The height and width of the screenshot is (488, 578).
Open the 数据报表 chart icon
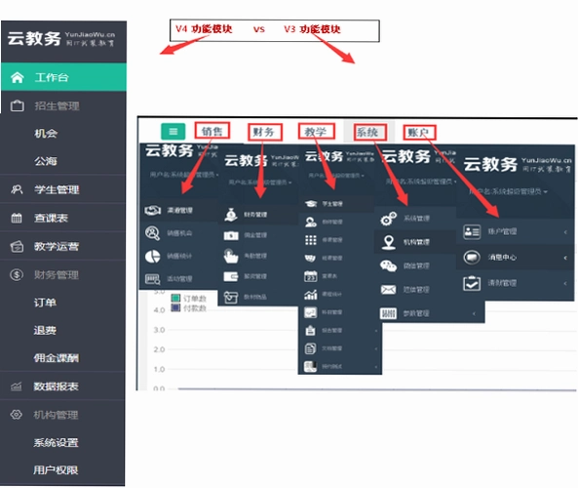tap(16, 386)
